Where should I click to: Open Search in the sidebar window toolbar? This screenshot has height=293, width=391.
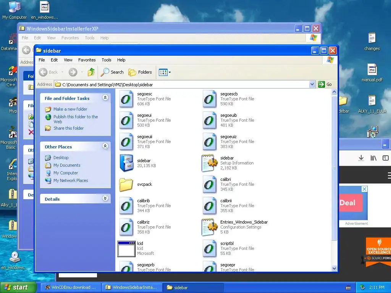point(112,72)
